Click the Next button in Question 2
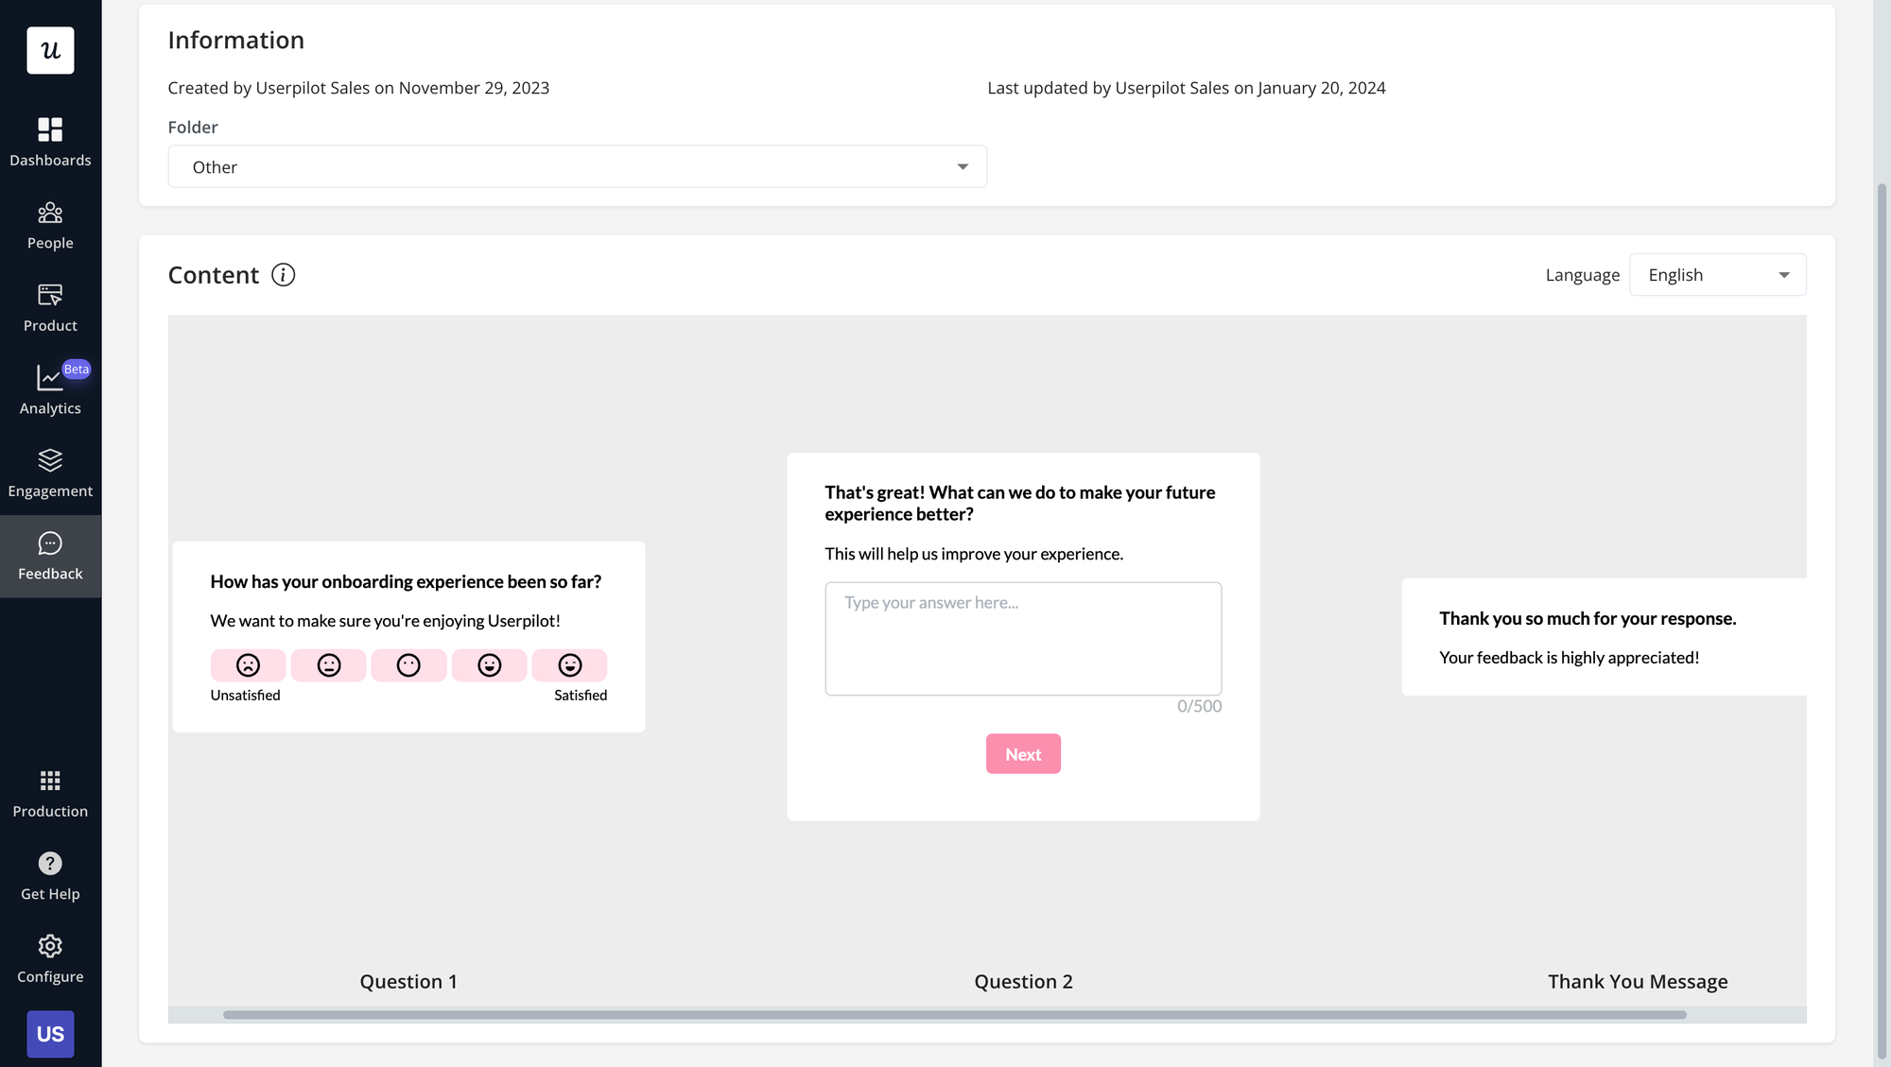This screenshot has height=1067, width=1891. coord(1023,753)
